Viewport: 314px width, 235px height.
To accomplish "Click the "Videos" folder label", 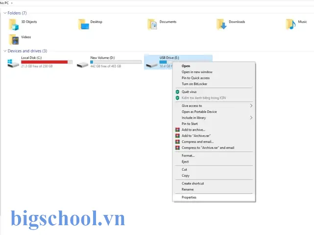I will [26, 37].
